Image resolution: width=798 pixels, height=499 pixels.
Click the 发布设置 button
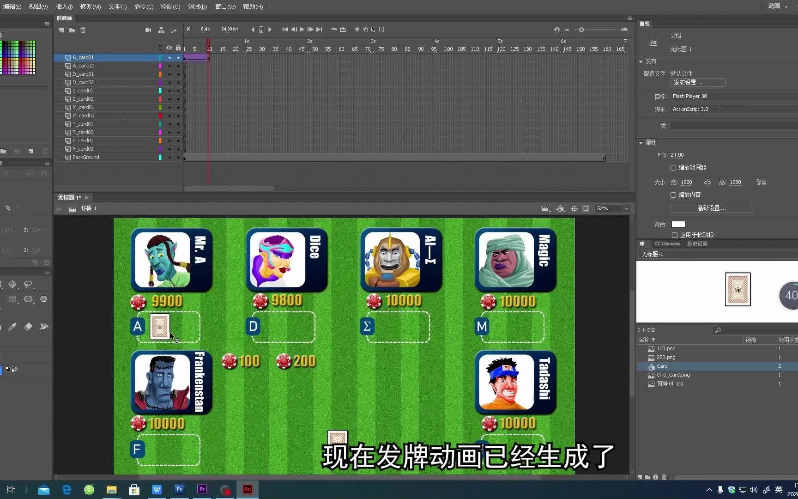pyautogui.click(x=697, y=82)
